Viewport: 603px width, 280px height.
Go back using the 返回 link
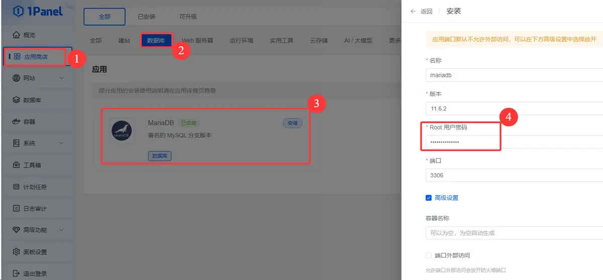point(422,11)
